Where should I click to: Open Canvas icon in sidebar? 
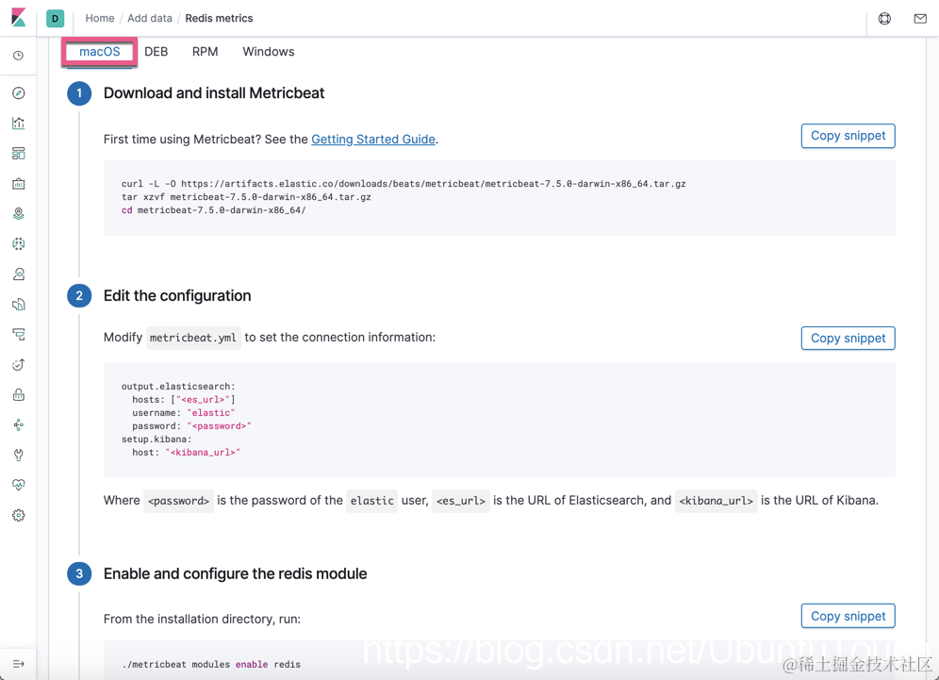pos(19,183)
